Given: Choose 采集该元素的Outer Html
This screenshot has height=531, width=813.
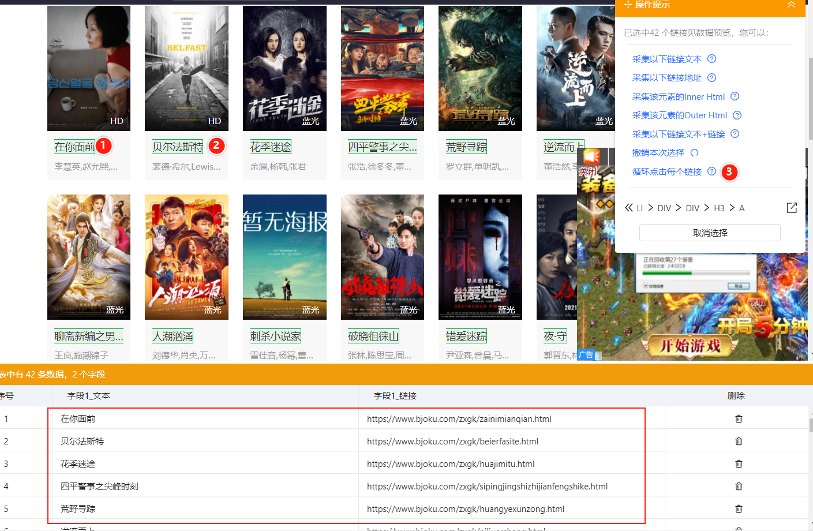Looking at the screenshot, I should coord(680,115).
